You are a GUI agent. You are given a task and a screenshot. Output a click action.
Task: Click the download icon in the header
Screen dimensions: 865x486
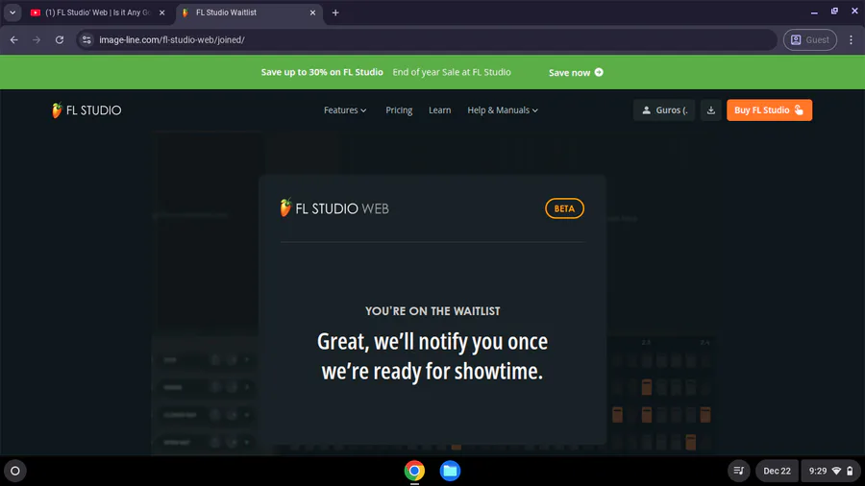coord(711,110)
